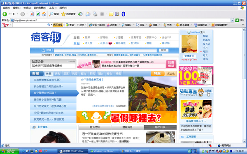The image size is (247, 154).
Task: Click the 暑假哪裡去 banner
Action: click(x=126, y=117)
